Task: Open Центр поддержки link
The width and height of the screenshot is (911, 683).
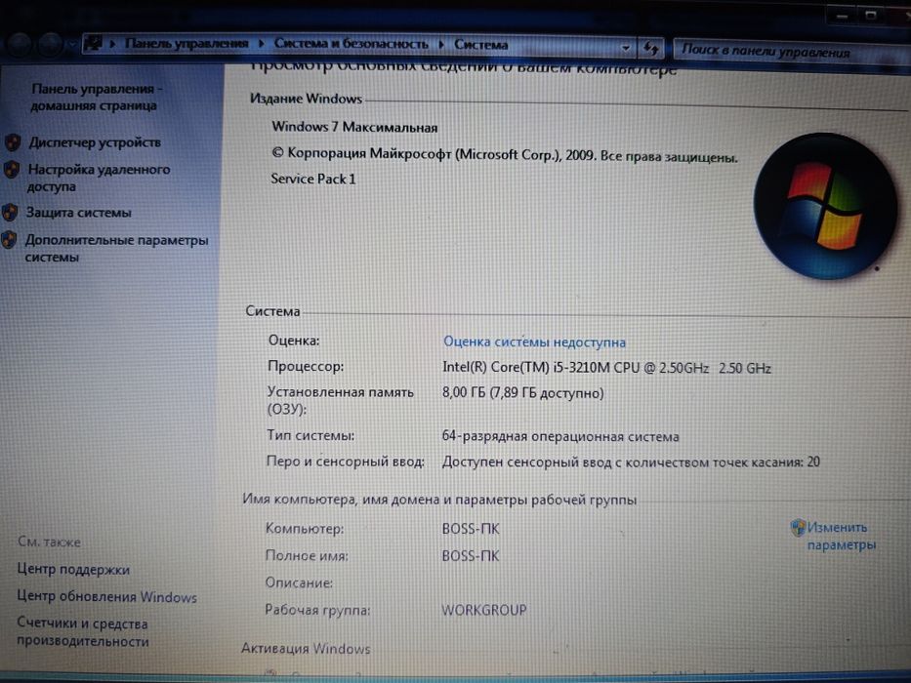Action: (x=73, y=569)
